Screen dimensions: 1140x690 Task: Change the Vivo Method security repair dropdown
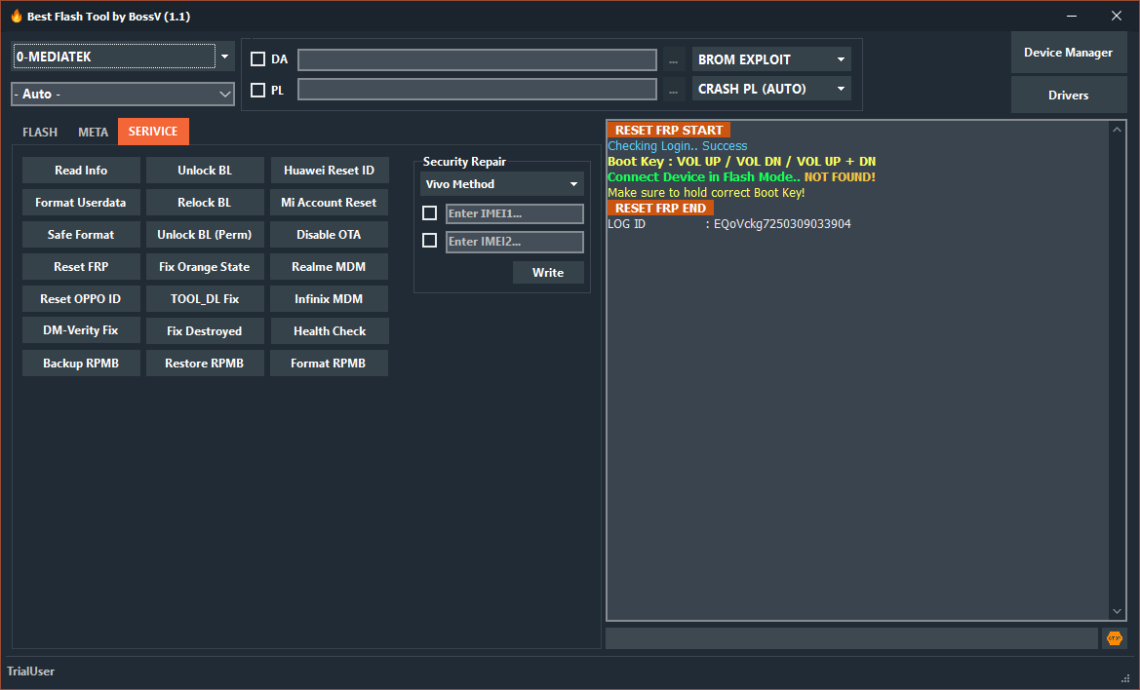click(x=501, y=183)
